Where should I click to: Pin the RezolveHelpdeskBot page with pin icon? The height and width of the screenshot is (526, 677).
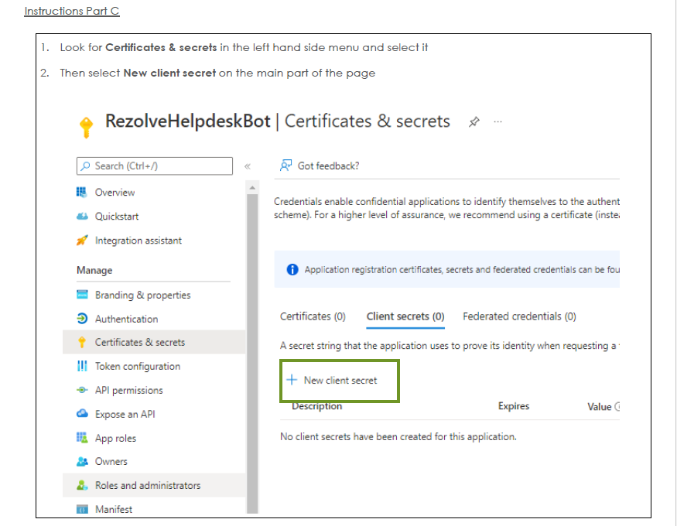[474, 122]
